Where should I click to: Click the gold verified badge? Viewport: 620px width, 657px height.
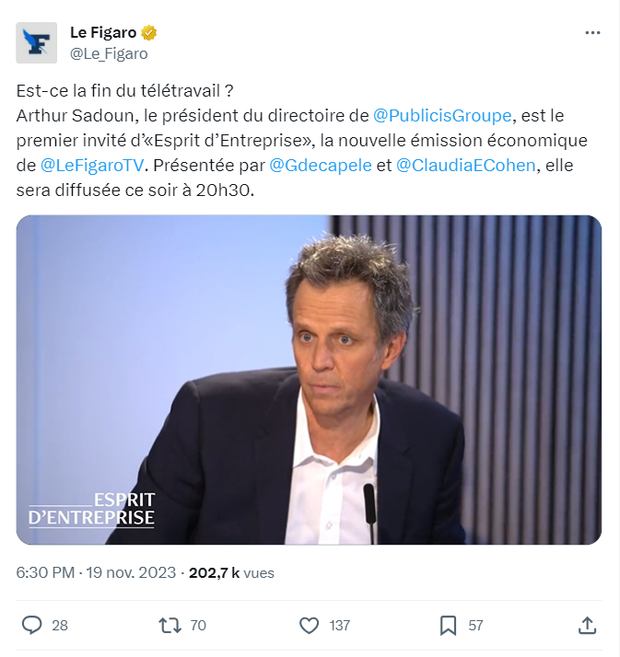(x=148, y=33)
